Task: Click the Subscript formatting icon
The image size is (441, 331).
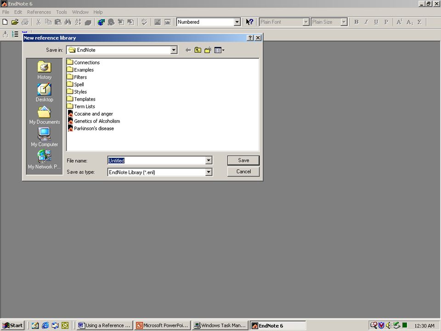Action: point(409,22)
